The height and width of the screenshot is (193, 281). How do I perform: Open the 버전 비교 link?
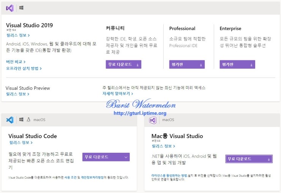(16, 62)
